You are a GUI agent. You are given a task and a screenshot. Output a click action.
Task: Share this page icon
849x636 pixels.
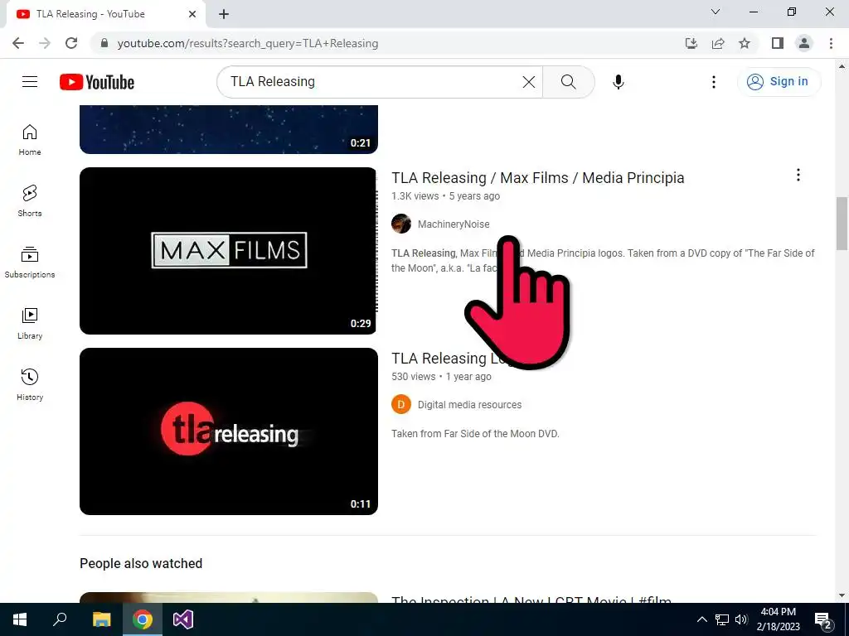718,43
